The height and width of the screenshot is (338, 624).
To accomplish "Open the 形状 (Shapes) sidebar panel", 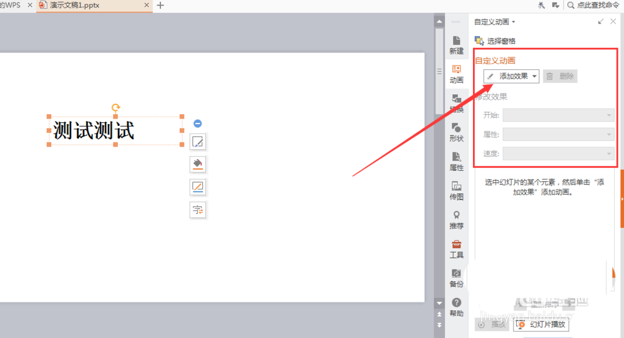I will (x=457, y=132).
